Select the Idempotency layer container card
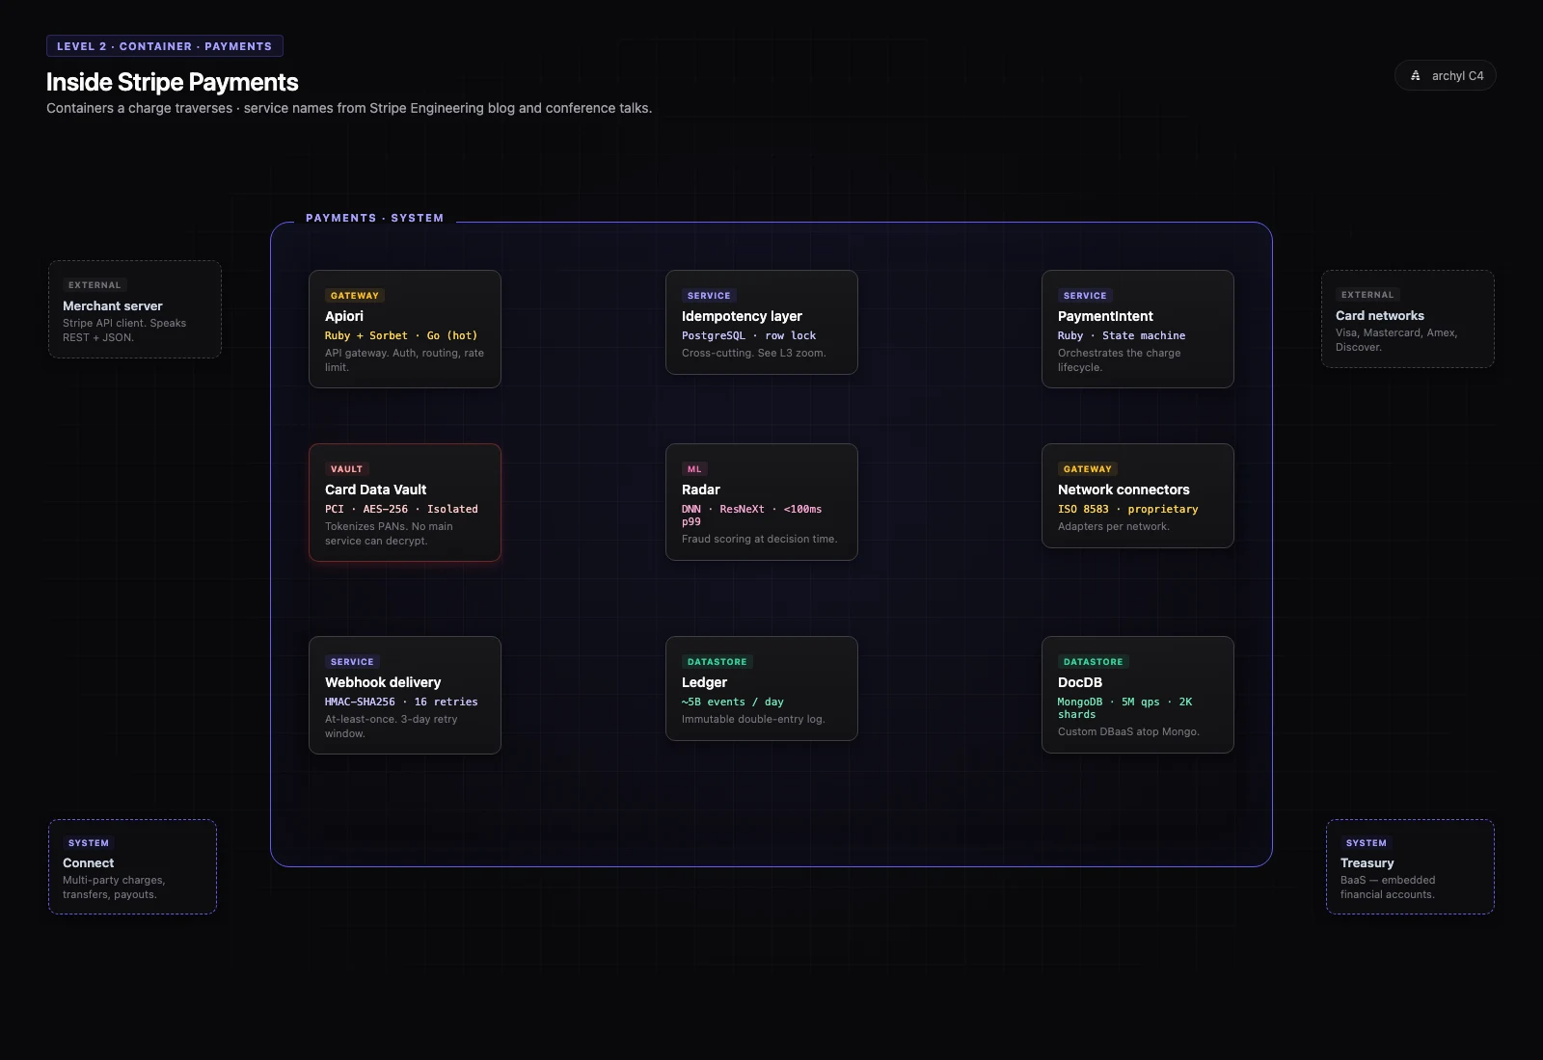The height and width of the screenshot is (1060, 1543). click(762, 322)
